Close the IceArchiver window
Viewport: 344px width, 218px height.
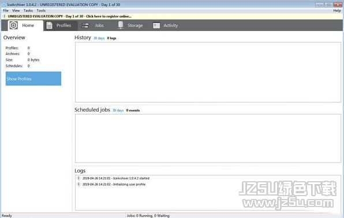pyautogui.click(x=338, y=5)
